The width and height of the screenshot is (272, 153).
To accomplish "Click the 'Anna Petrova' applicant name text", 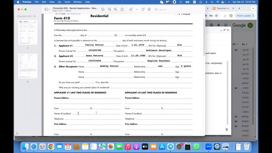I will pos(94,56).
